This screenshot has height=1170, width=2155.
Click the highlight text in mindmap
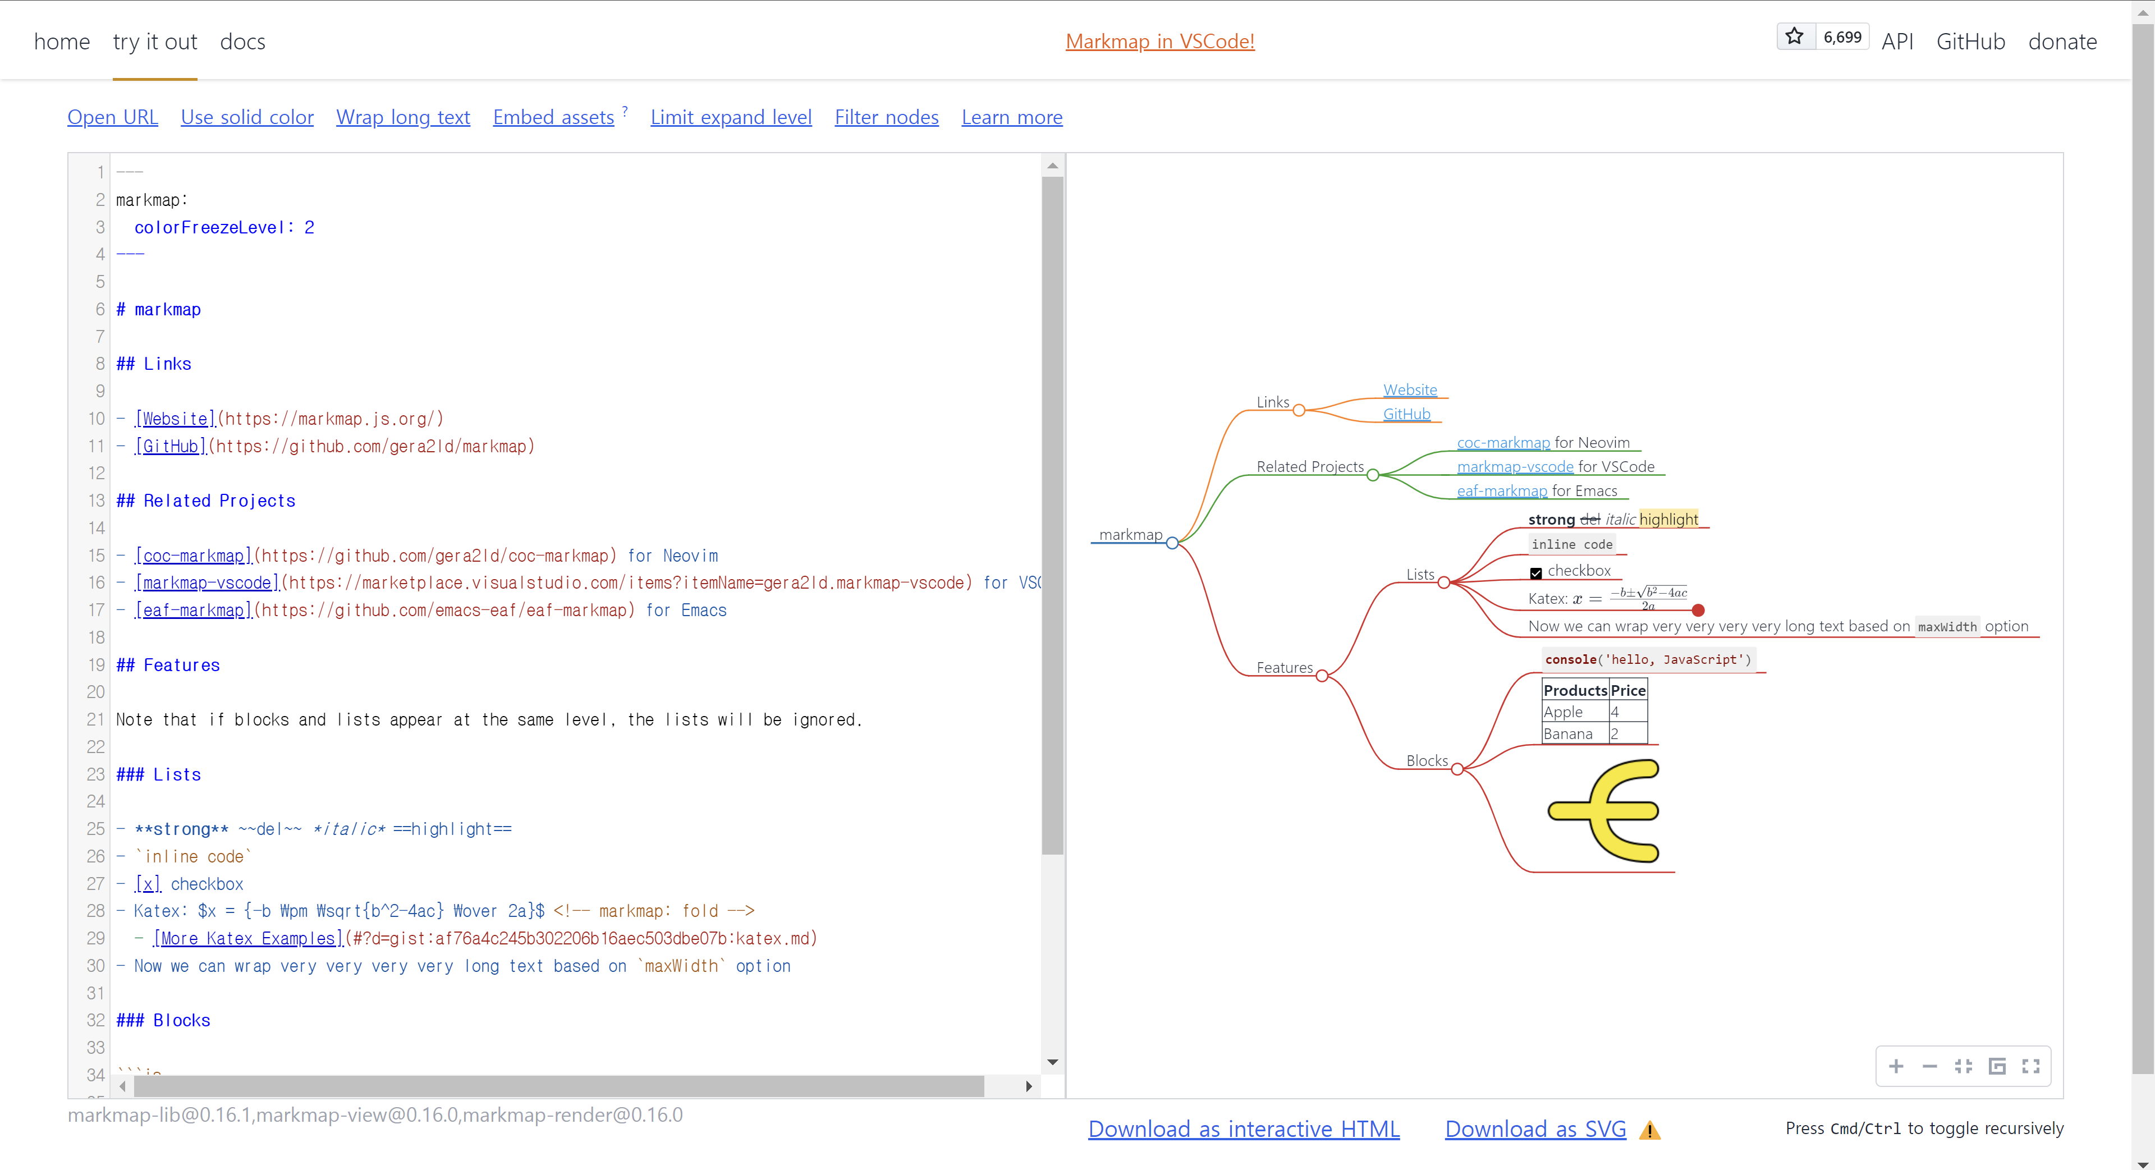click(1669, 520)
